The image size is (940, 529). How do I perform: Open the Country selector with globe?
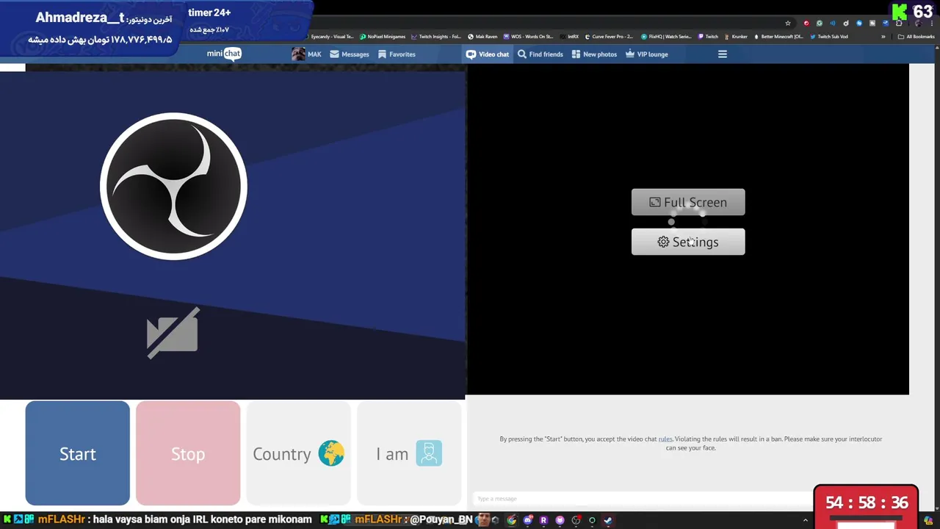point(298,453)
